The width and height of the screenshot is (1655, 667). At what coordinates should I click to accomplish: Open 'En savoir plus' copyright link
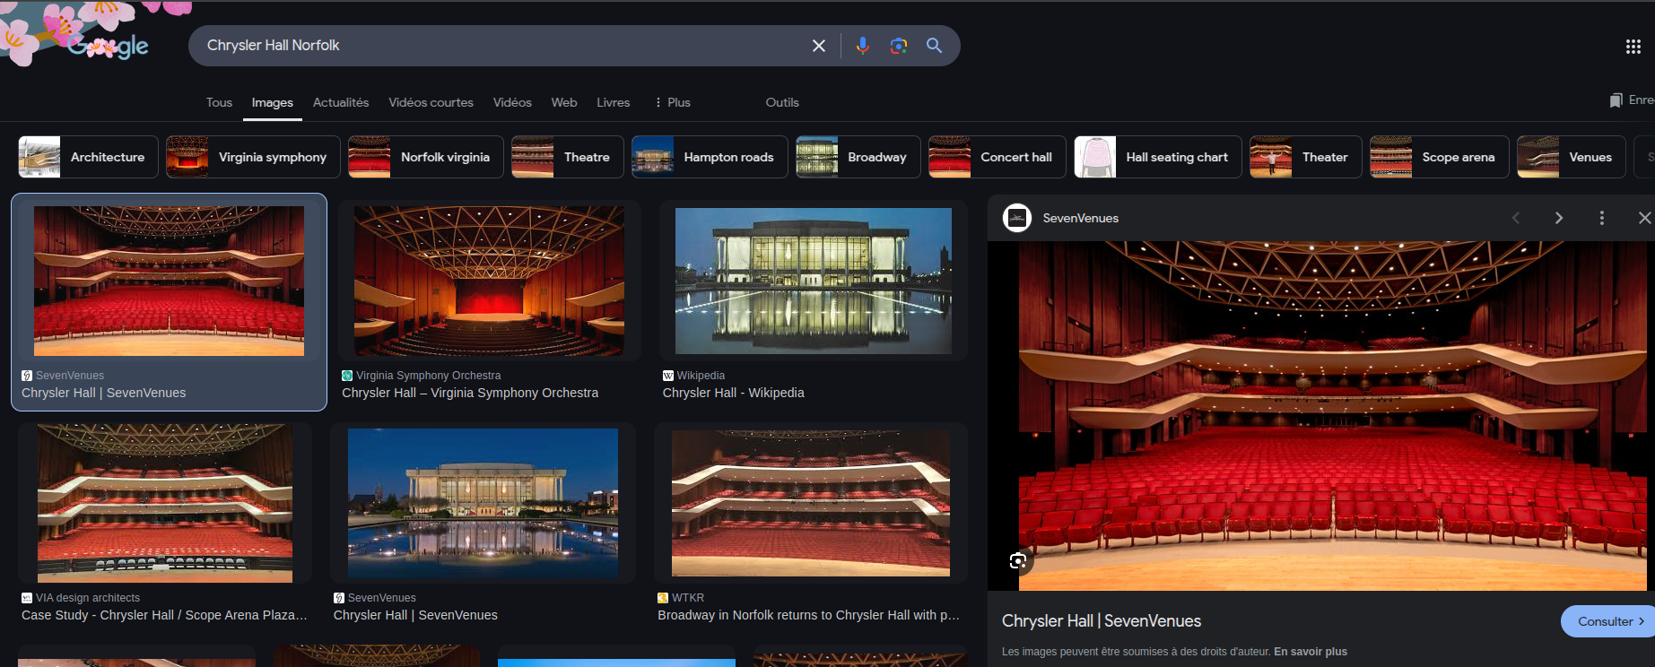click(1311, 652)
